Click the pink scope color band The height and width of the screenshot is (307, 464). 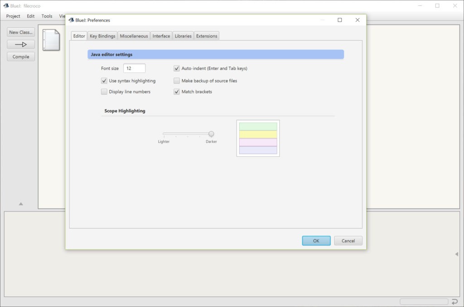tap(258, 142)
